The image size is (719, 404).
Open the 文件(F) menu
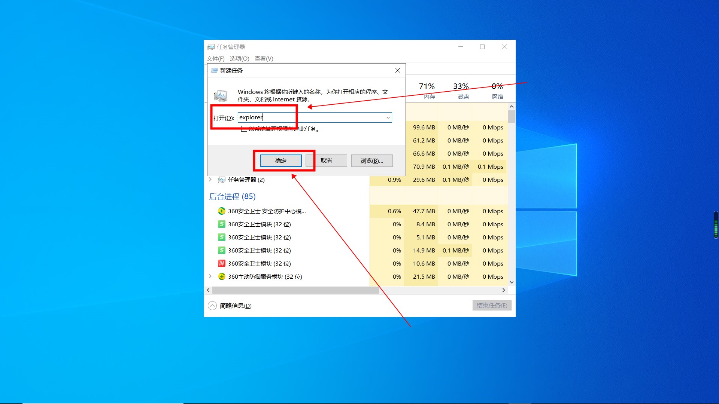[x=215, y=59]
